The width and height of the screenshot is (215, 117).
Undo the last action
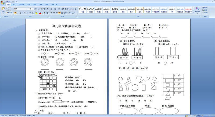(x=9, y=2)
